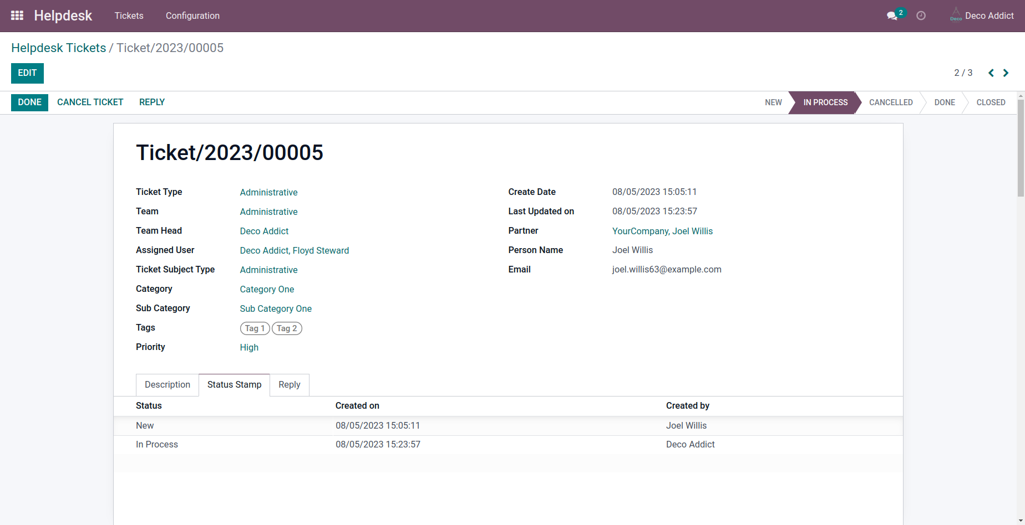Open the conversations chat icon with badge
The image size is (1025, 525).
895,15
